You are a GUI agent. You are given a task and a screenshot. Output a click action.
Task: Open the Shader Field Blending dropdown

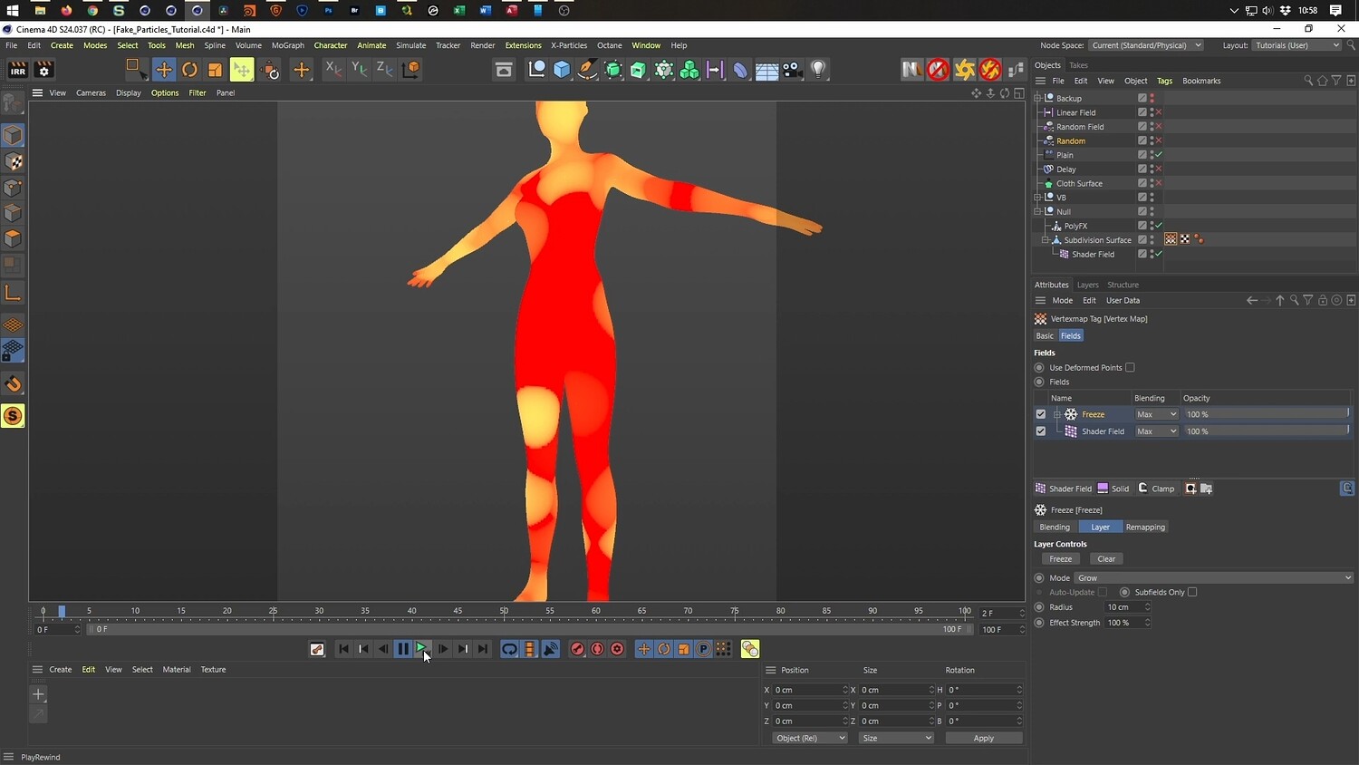click(x=1156, y=431)
